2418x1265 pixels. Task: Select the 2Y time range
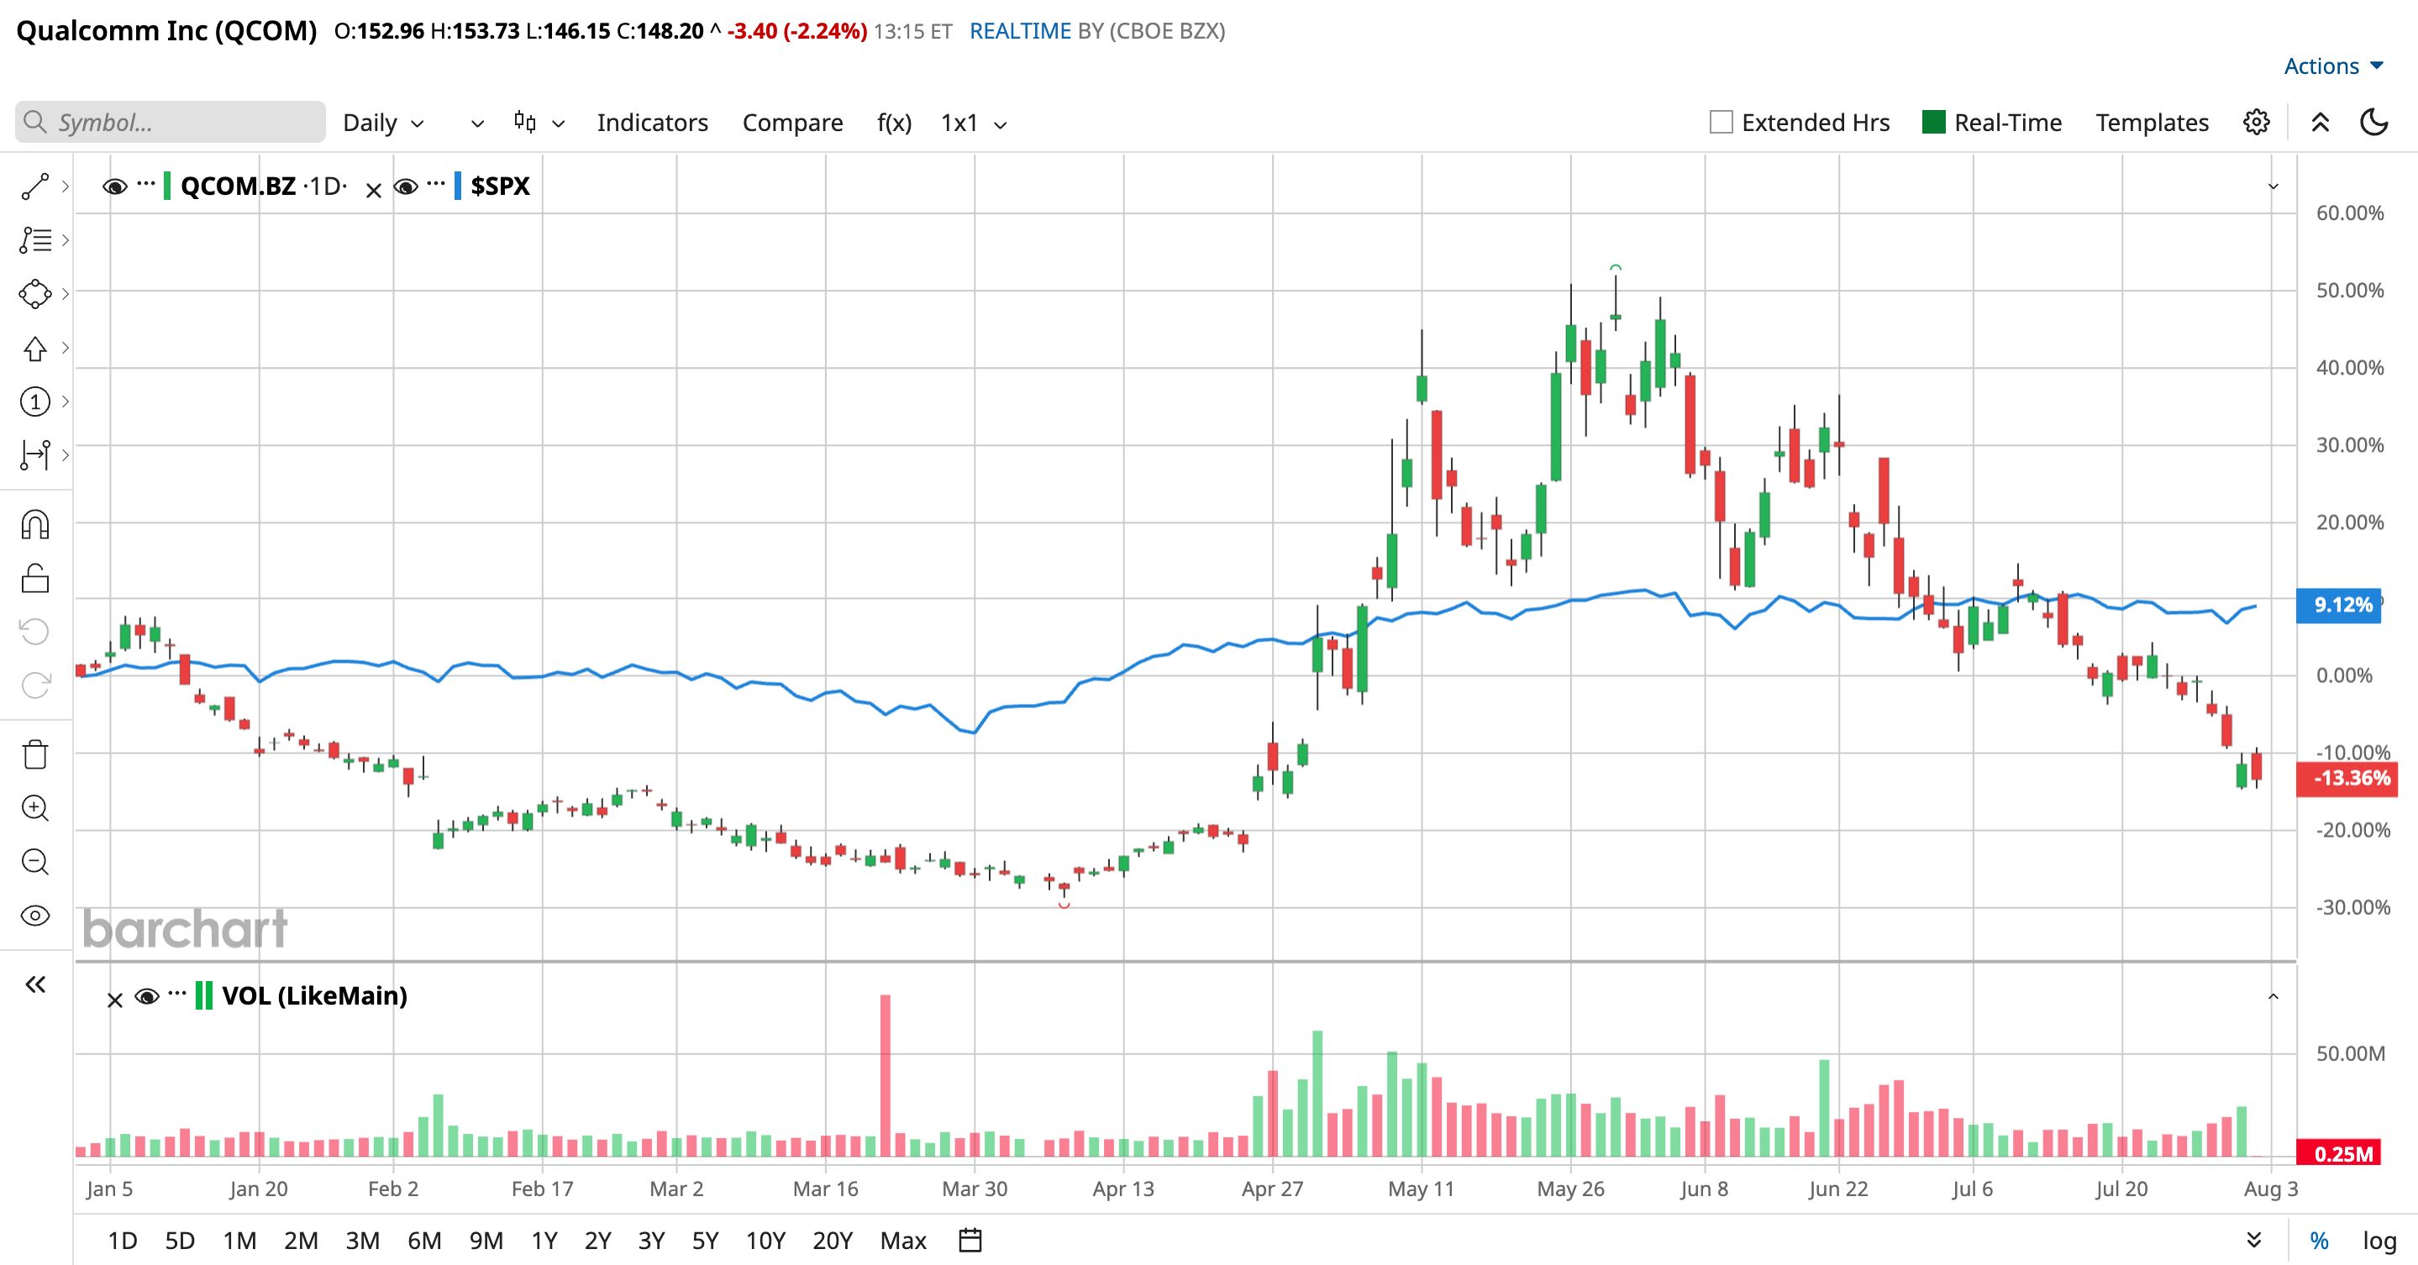click(x=598, y=1241)
